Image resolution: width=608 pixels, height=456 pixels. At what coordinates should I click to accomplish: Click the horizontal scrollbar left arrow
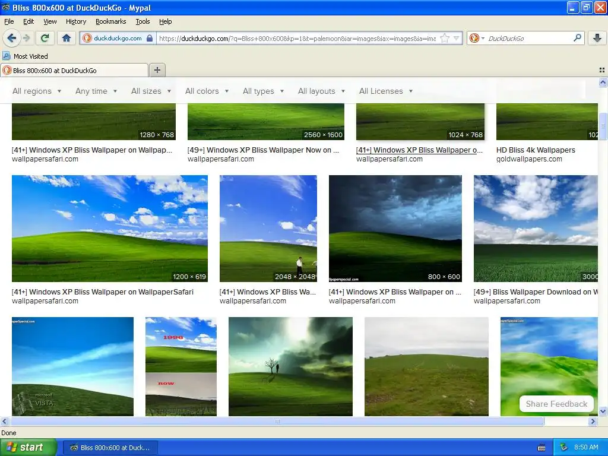(x=5, y=421)
